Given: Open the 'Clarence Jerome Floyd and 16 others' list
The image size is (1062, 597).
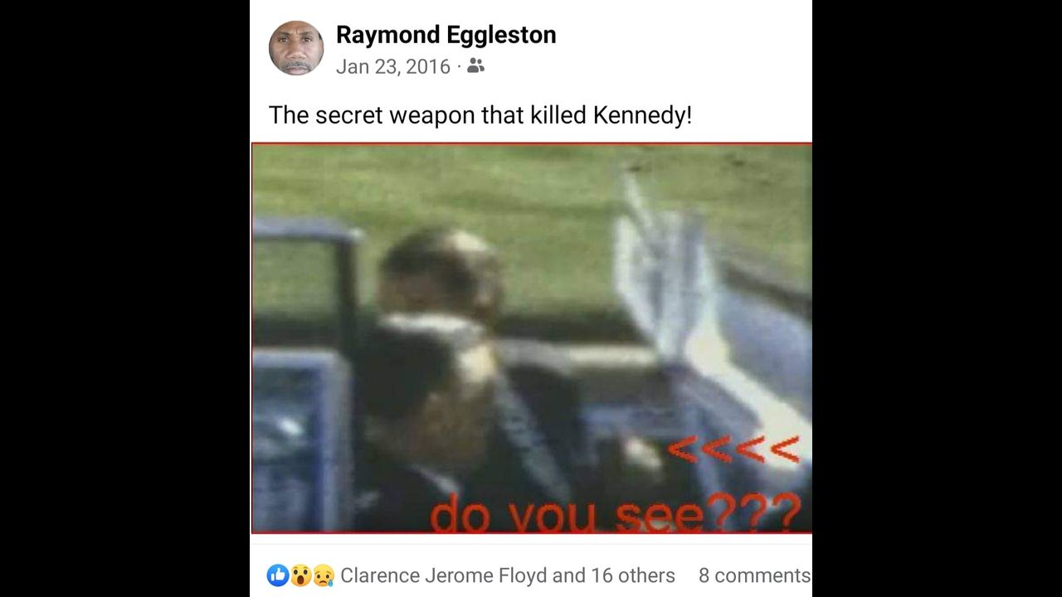Looking at the screenshot, I should (x=508, y=575).
